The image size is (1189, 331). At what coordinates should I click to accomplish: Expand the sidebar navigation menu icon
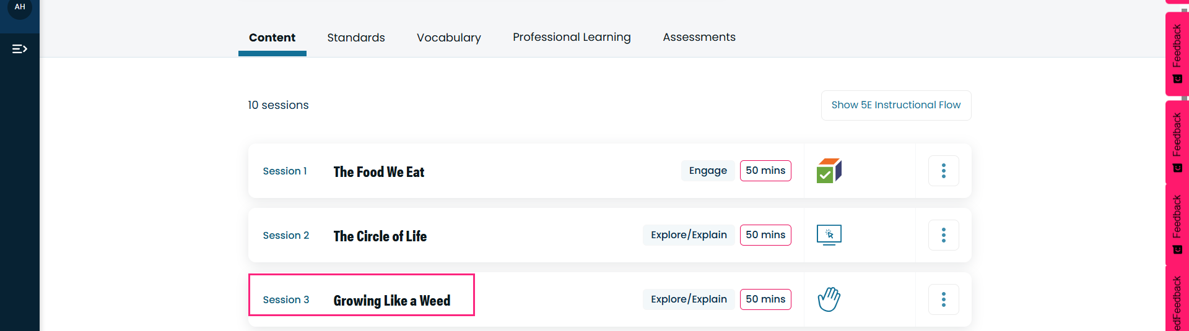(x=20, y=49)
